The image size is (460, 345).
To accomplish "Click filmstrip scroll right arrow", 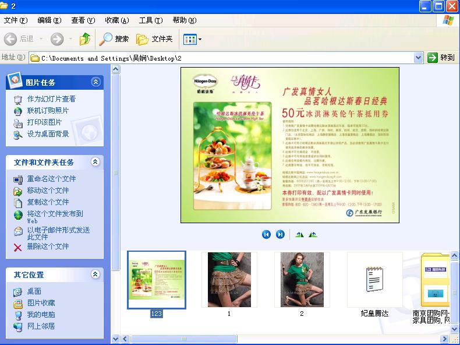I will point(445,339).
